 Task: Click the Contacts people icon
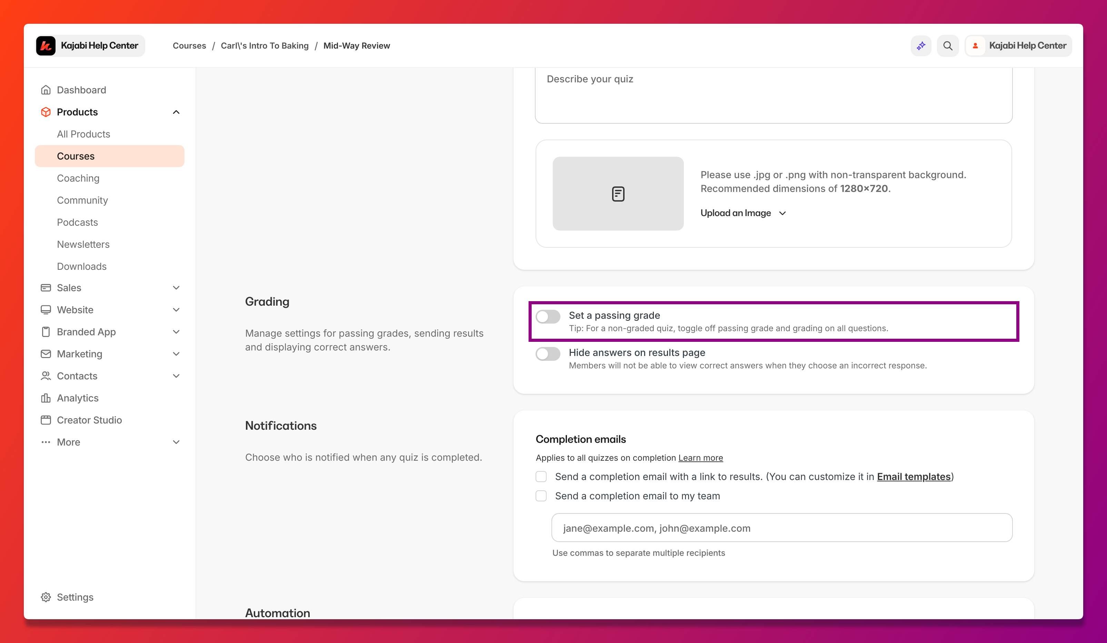coord(46,376)
